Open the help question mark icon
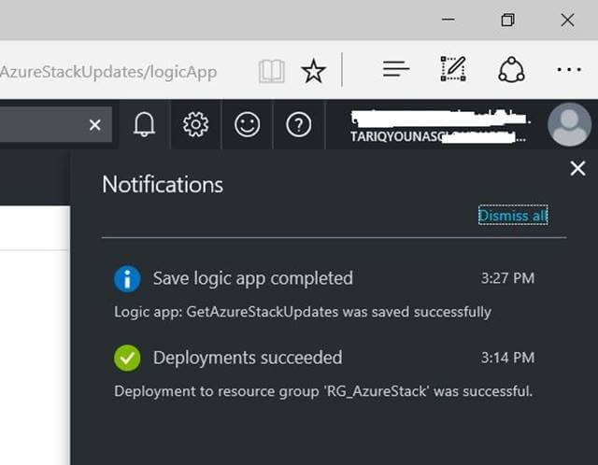Image resolution: width=598 pixels, height=465 pixels. tap(298, 124)
